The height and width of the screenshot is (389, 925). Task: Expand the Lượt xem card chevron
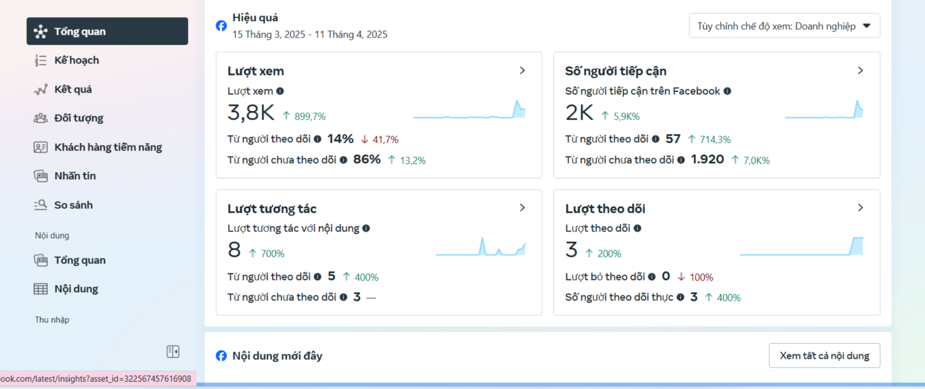tap(522, 70)
